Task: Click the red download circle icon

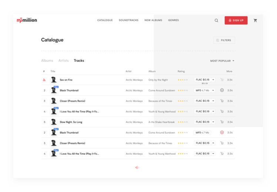Action: [x=222, y=132]
